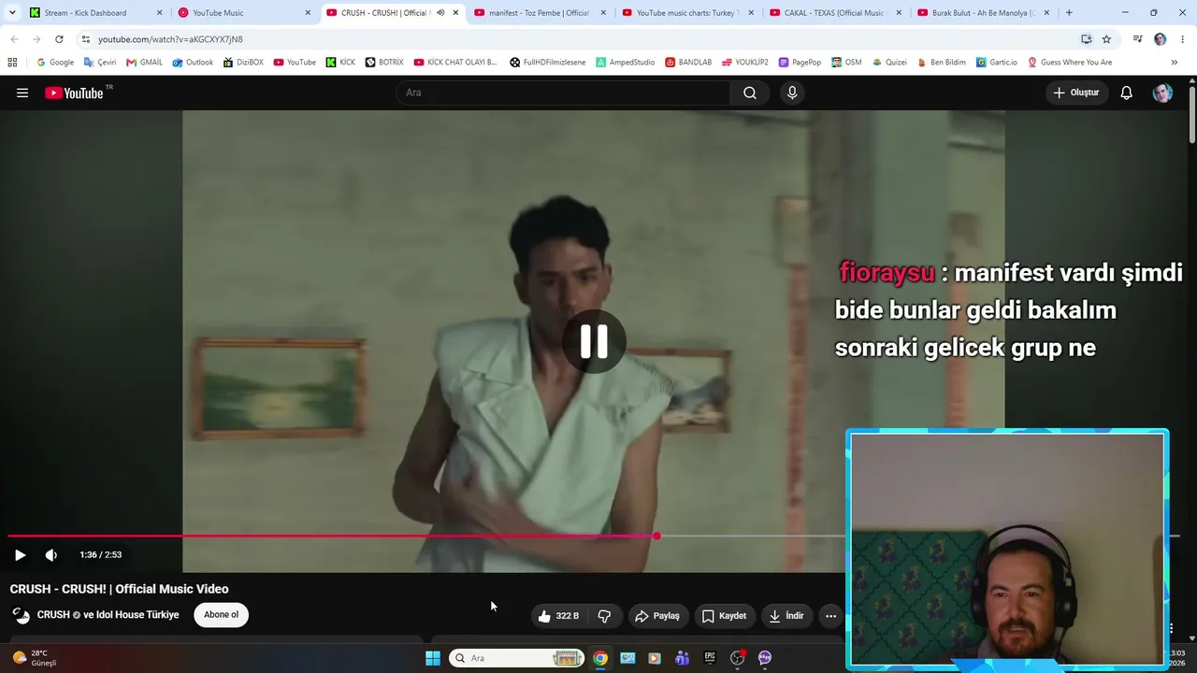The height and width of the screenshot is (673, 1197).
Task: Open the DiziBOX bookmark
Action: pos(243,63)
